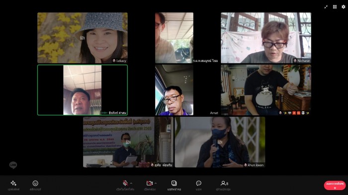
Task: Open the stickers smiley icon
Action: [35, 183]
